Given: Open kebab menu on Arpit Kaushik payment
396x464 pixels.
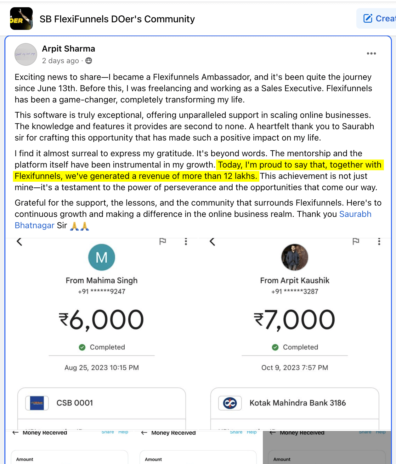Looking at the screenshot, I should pos(379,241).
